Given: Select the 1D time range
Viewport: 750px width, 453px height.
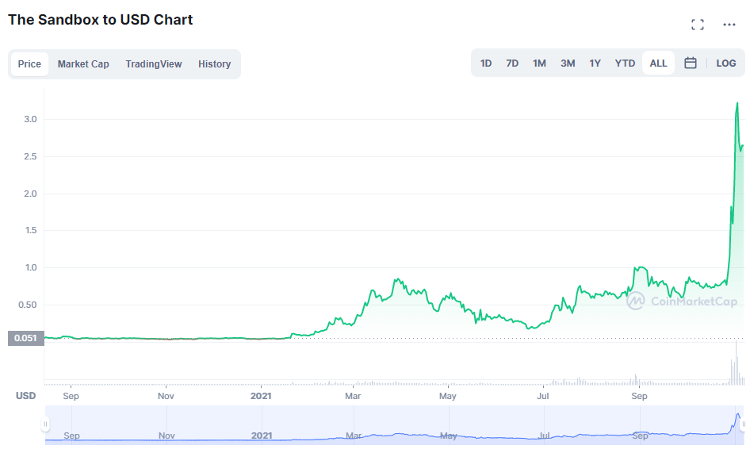Looking at the screenshot, I should pyautogui.click(x=486, y=63).
